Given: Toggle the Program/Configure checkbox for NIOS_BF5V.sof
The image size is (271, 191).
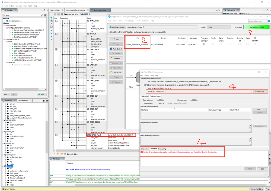Looking at the screenshot, I should tap(204, 44).
